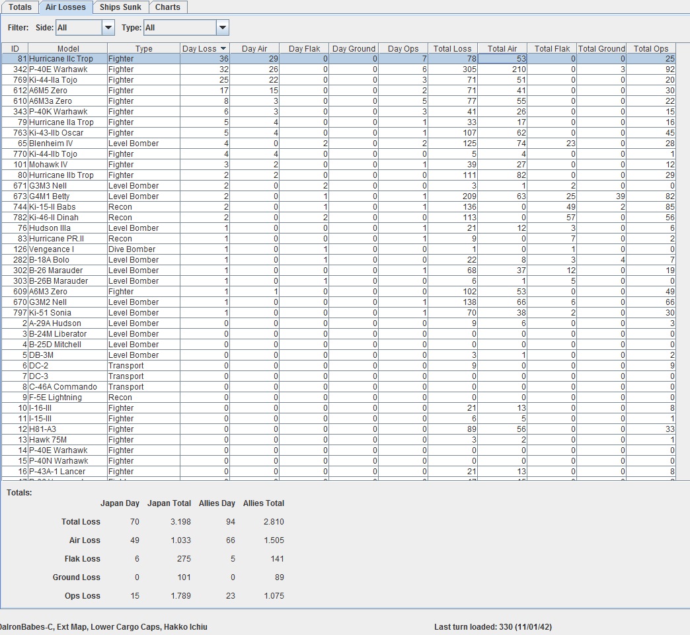Viewport: 690px width, 635px height.
Task: Select the Air Losses tab
Action: (x=65, y=7)
